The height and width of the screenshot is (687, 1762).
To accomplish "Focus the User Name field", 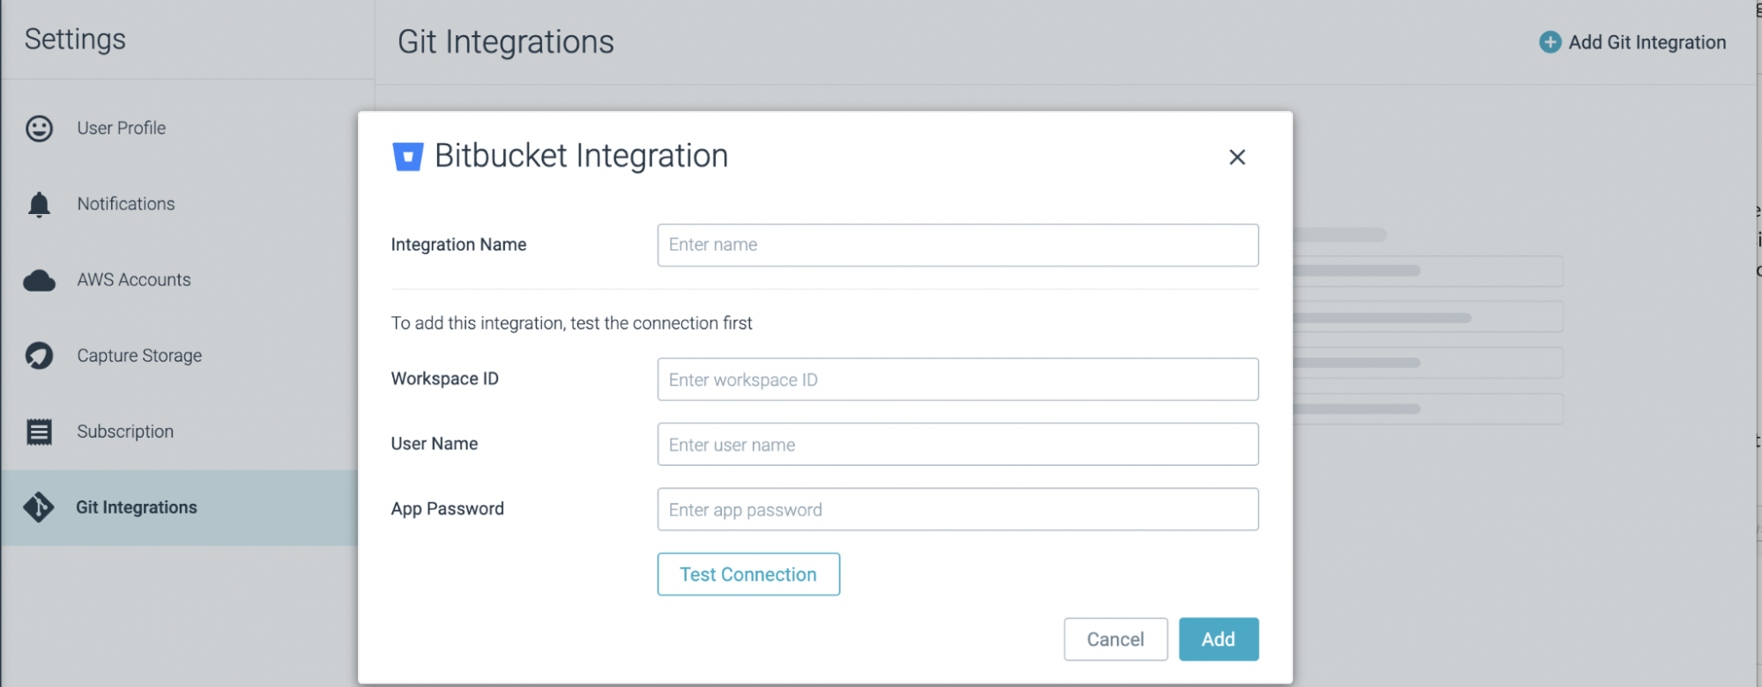I will 957,445.
